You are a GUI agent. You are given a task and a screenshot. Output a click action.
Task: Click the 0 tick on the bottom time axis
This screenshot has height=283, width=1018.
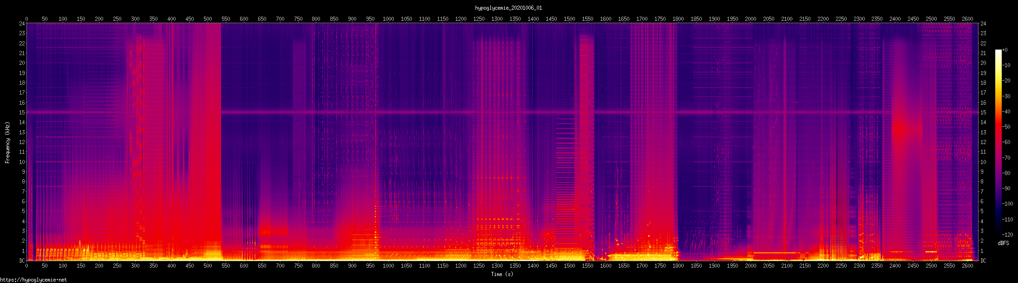(27, 265)
